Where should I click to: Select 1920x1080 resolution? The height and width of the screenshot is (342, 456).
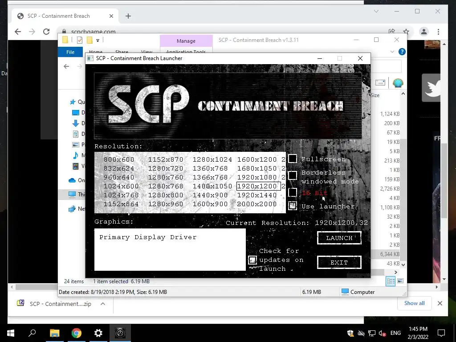pos(257,177)
